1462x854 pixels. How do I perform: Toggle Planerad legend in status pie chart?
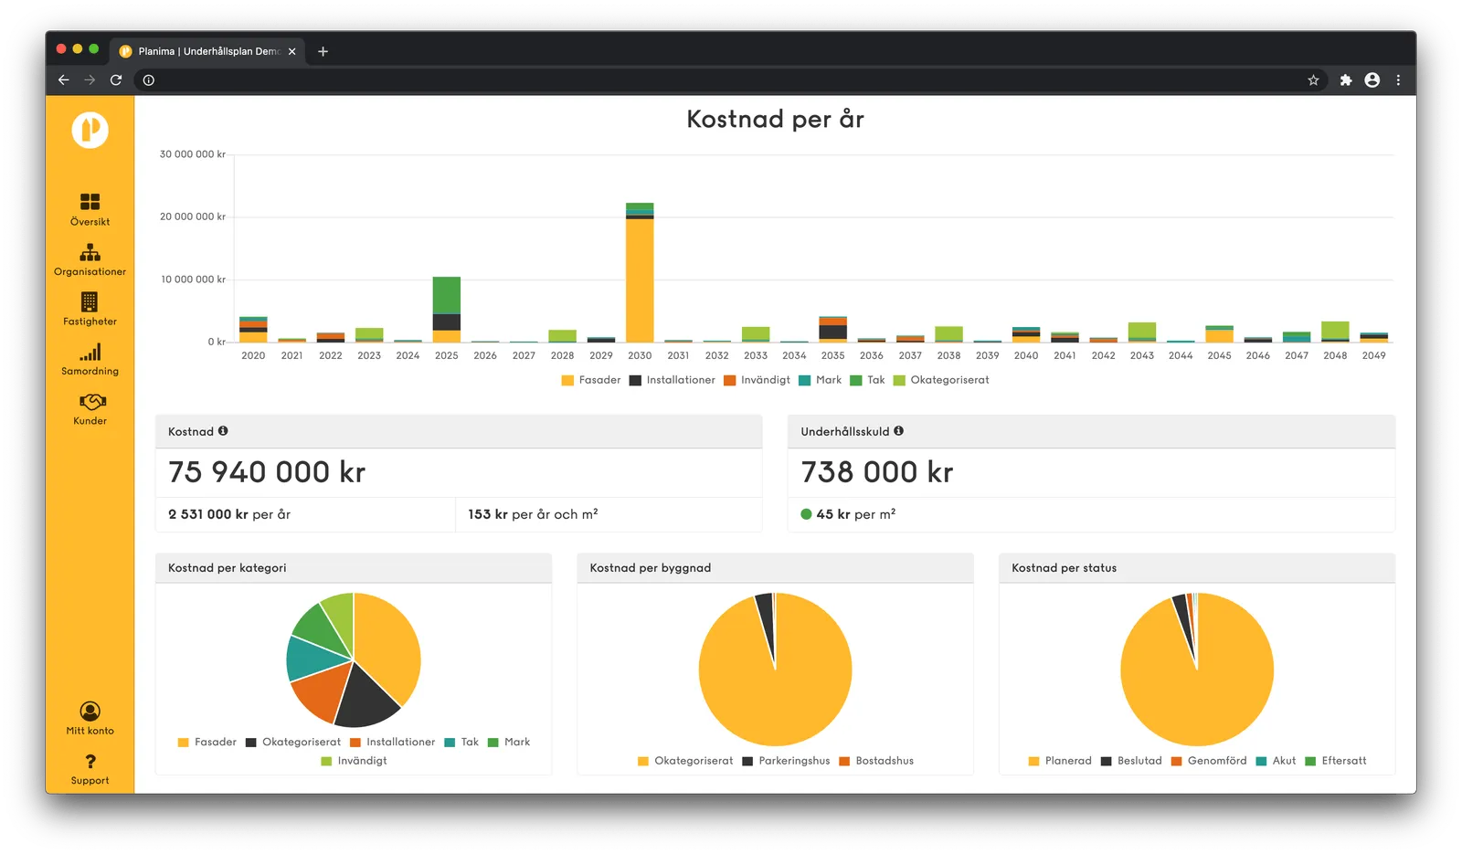click(1060, 761)
